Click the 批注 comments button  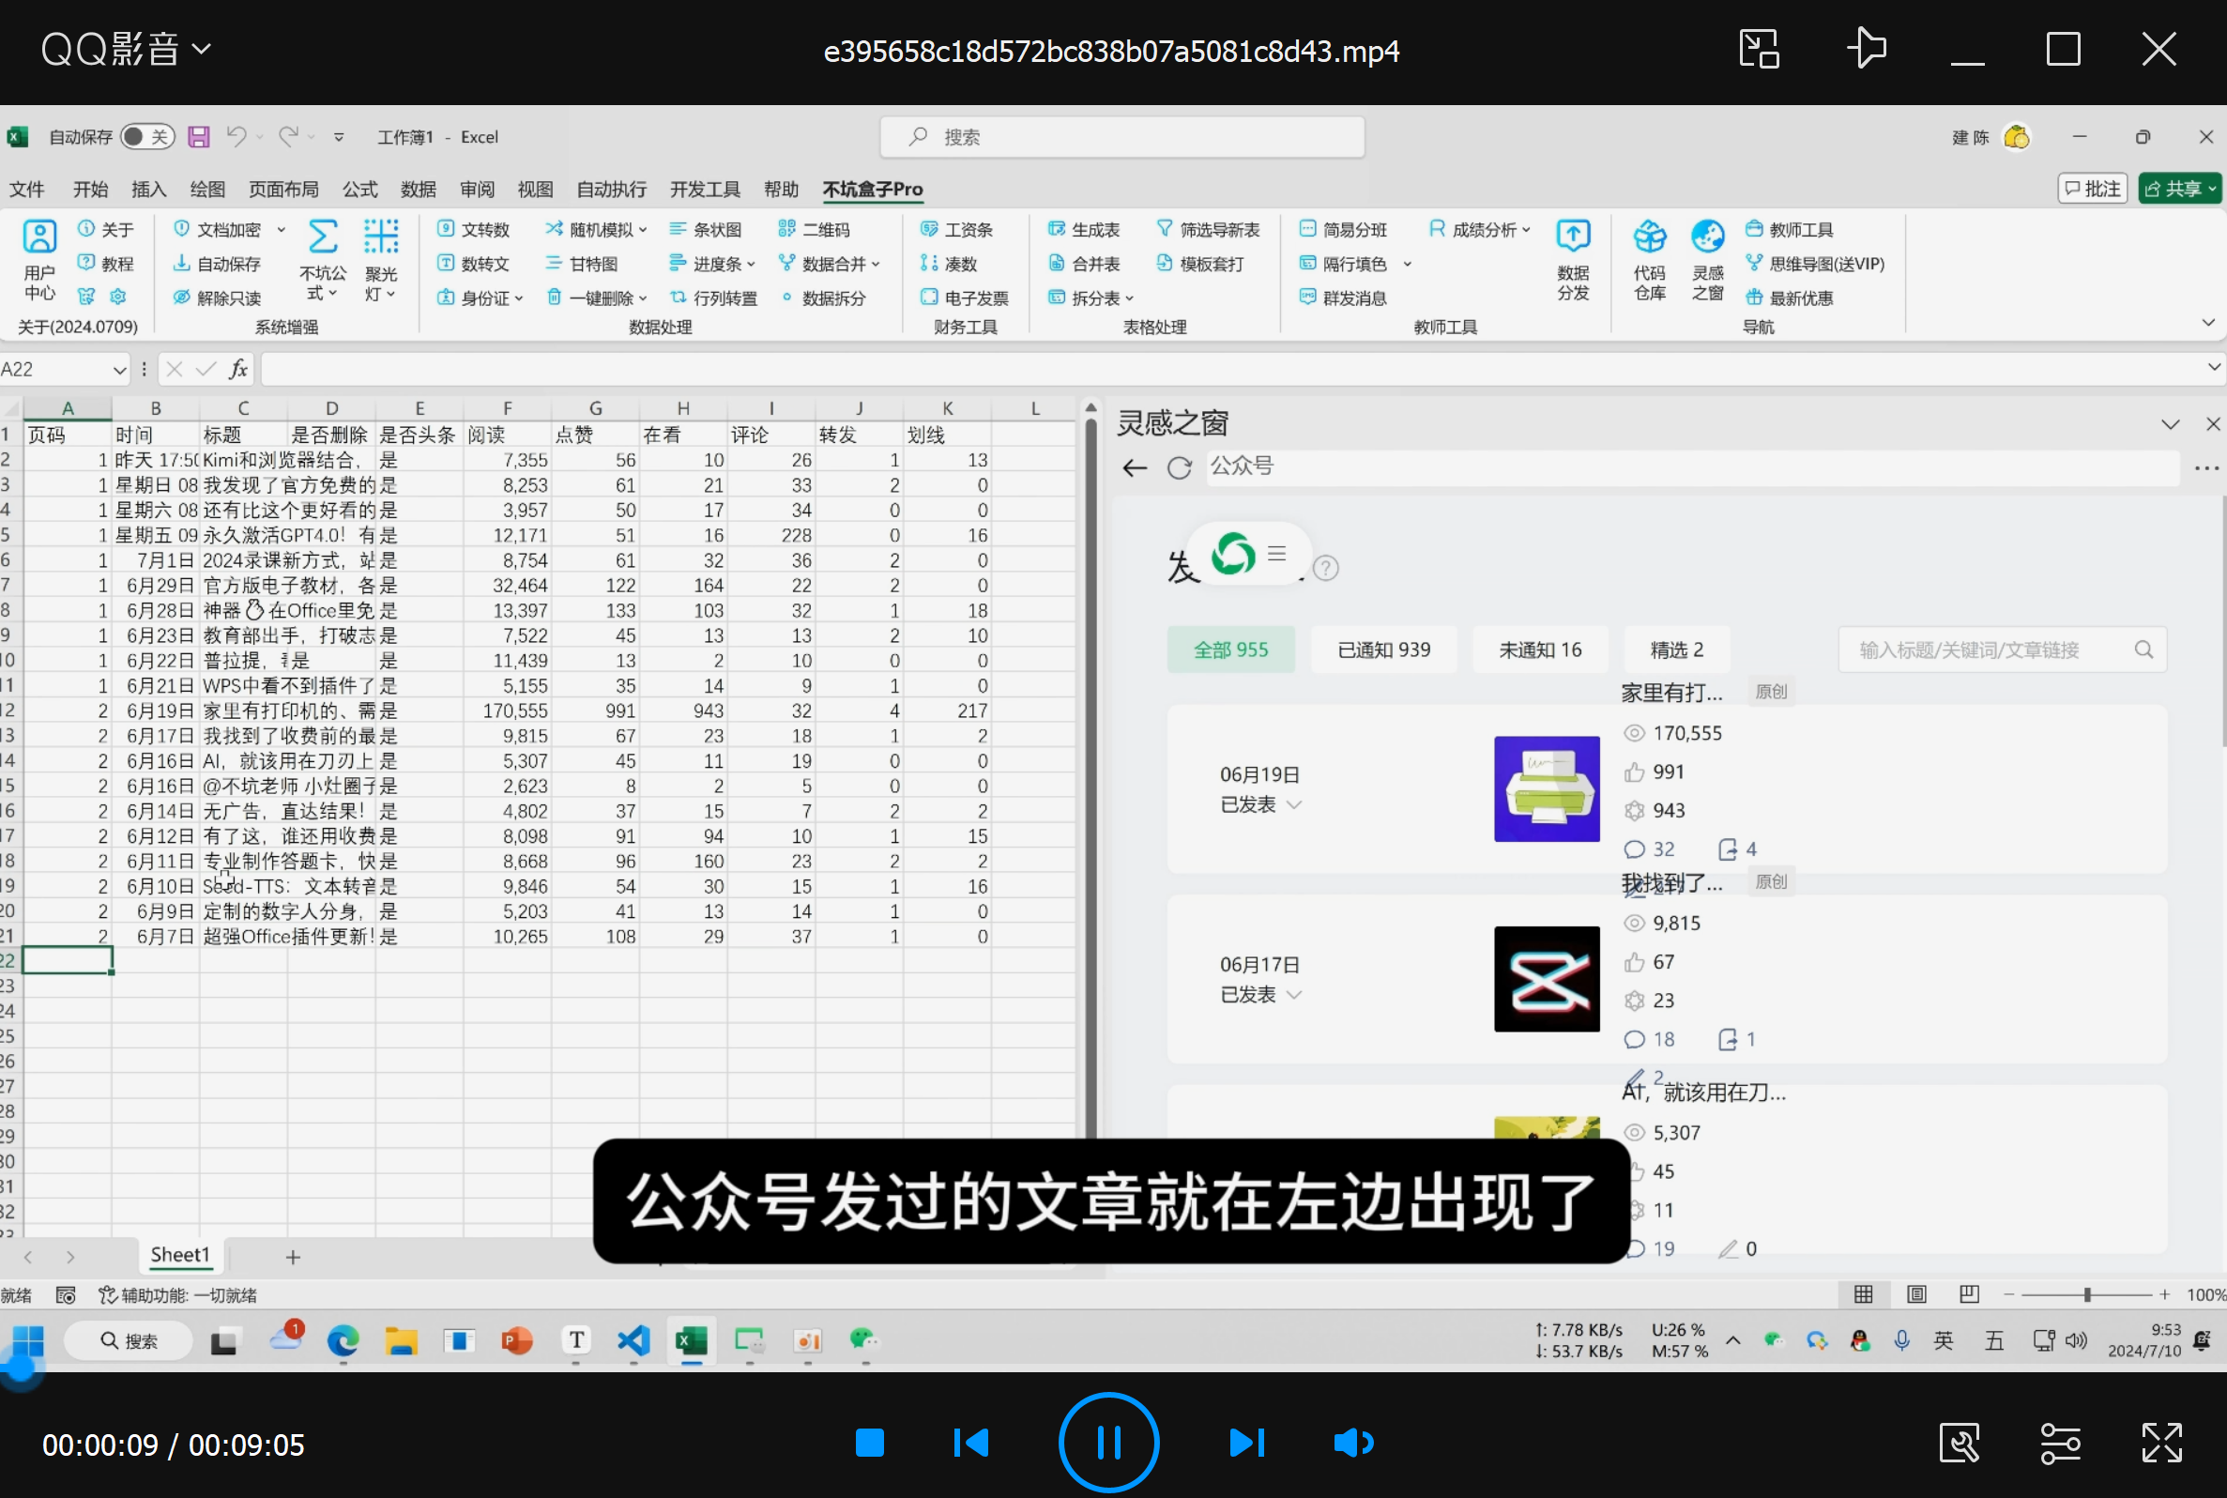(2092, 190)
